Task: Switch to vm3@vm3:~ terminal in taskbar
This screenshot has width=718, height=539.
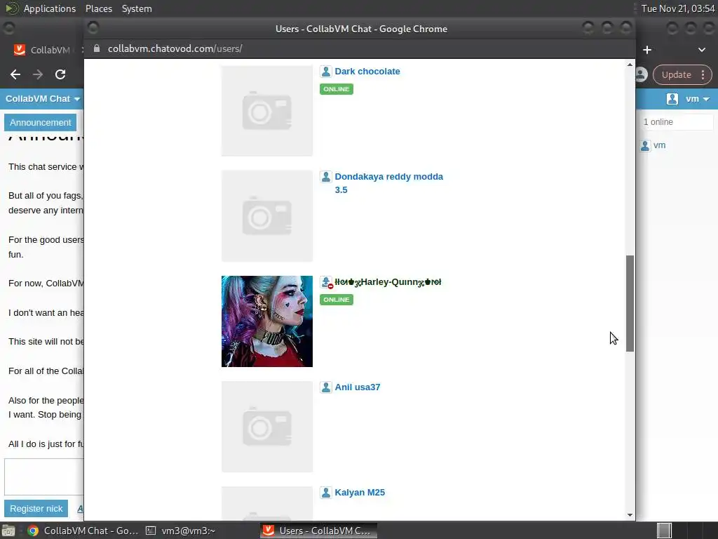Action: click(181, 531)
